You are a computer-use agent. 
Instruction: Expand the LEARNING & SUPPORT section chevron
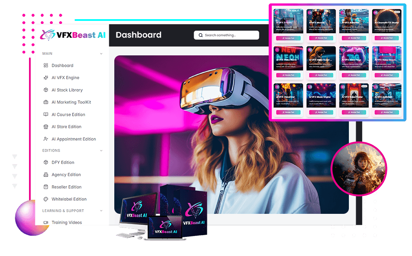tap(101, 211)
